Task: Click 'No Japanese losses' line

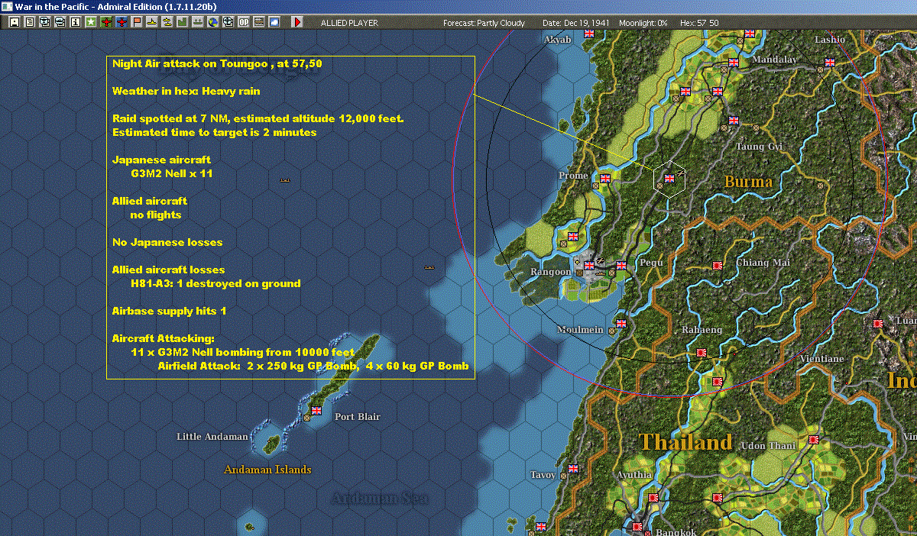Action: click(x=167, y=242)
